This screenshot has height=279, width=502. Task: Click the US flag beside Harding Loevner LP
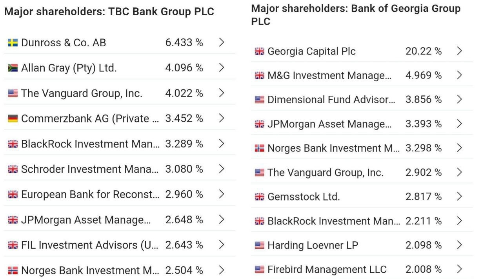point(259,245)
